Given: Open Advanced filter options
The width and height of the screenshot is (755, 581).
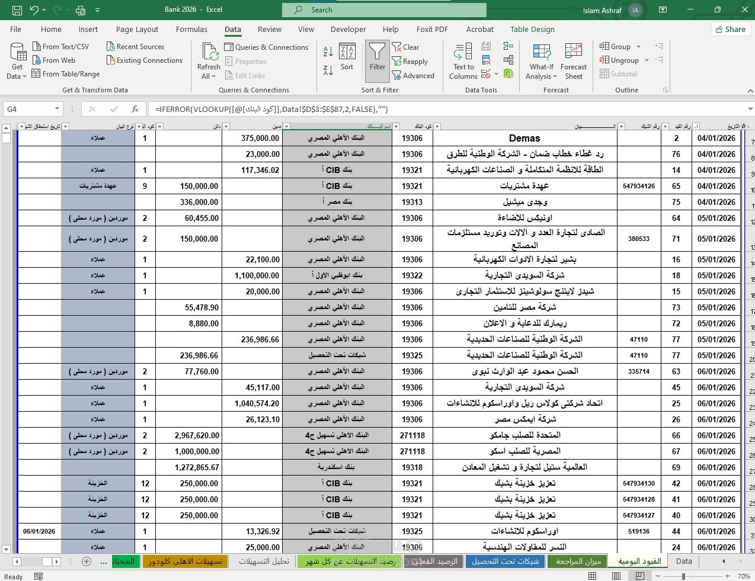Looking at the screenshot, I should (x=414, y=75).
